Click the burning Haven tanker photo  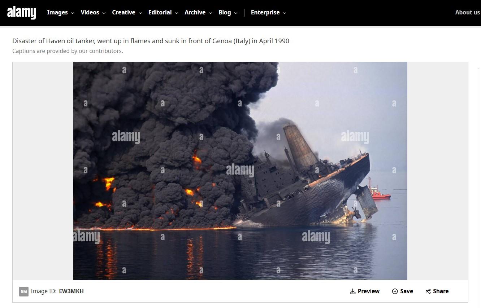(240, 171)
